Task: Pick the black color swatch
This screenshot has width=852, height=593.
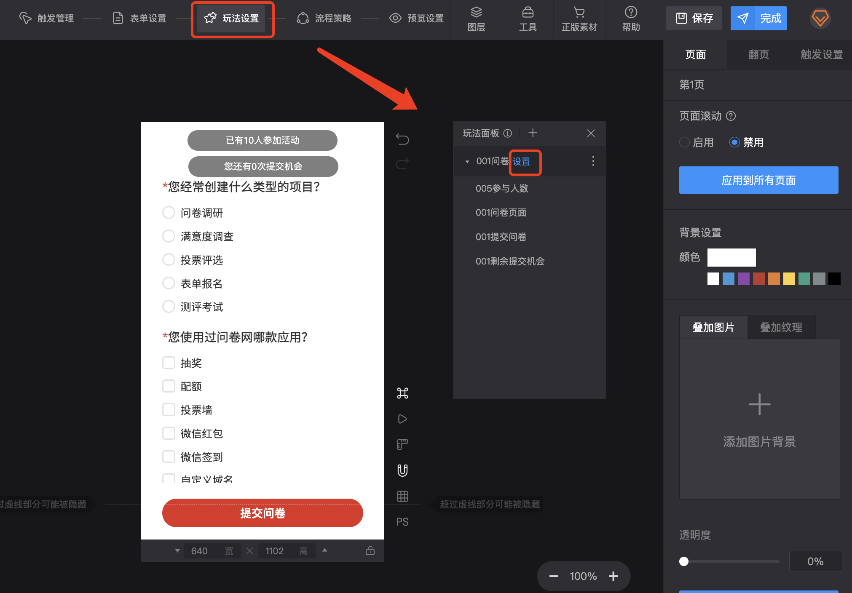Action: pos(835,279)
